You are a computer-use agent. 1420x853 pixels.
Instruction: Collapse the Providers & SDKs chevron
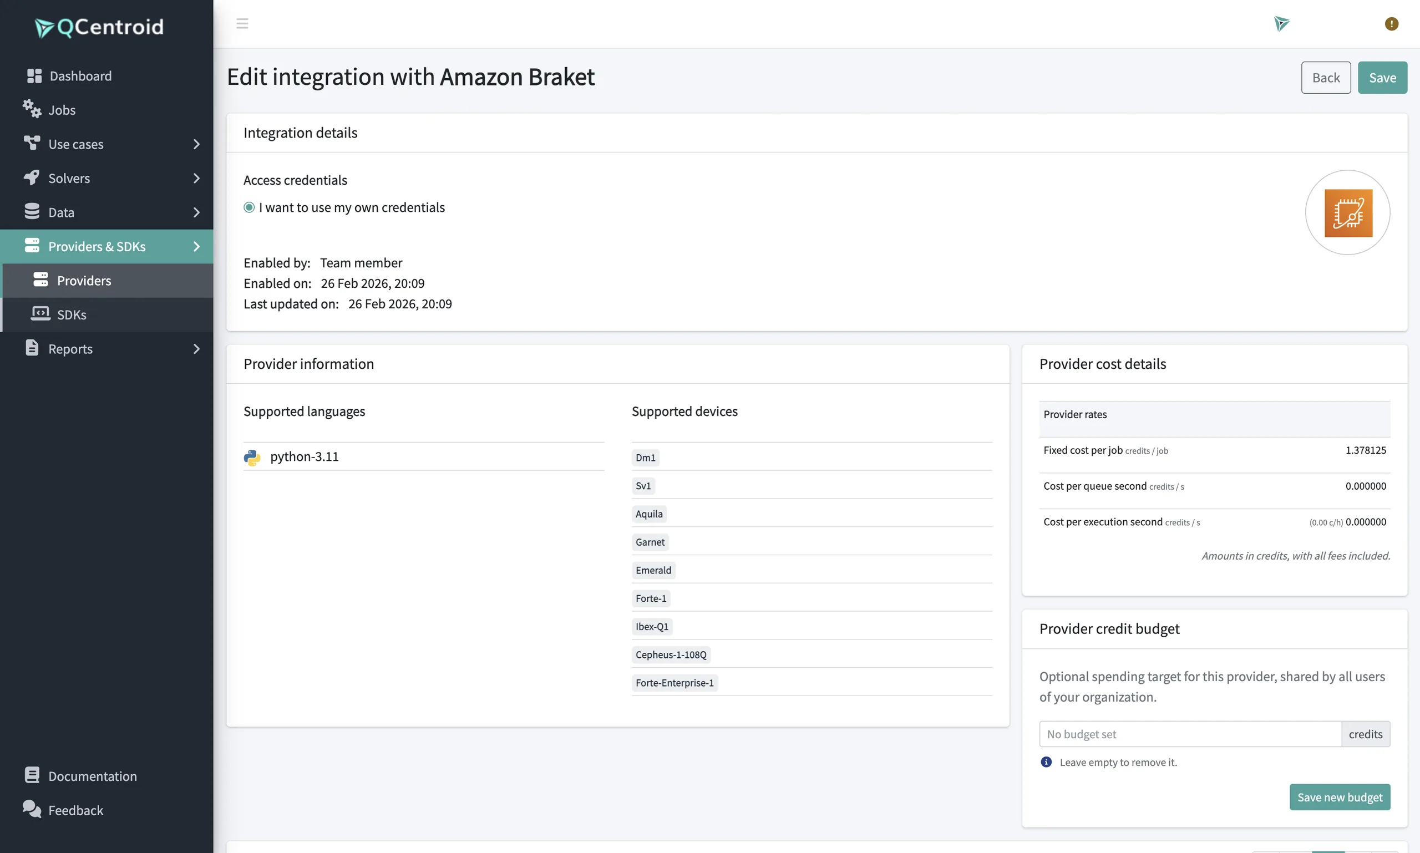pos(196,247)
